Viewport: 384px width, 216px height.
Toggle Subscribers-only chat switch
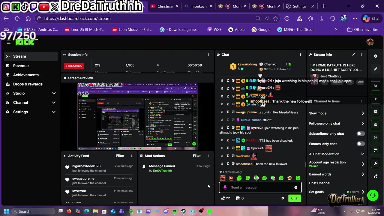click(361, 134)
